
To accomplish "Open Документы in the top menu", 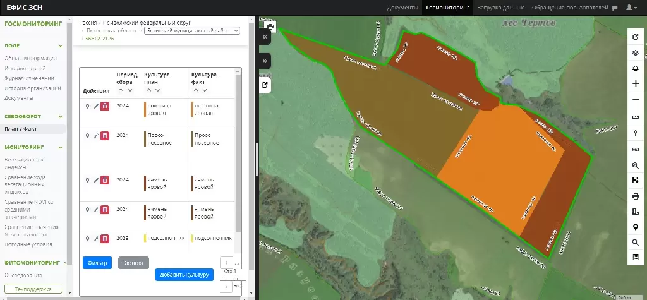I will 402,8.
